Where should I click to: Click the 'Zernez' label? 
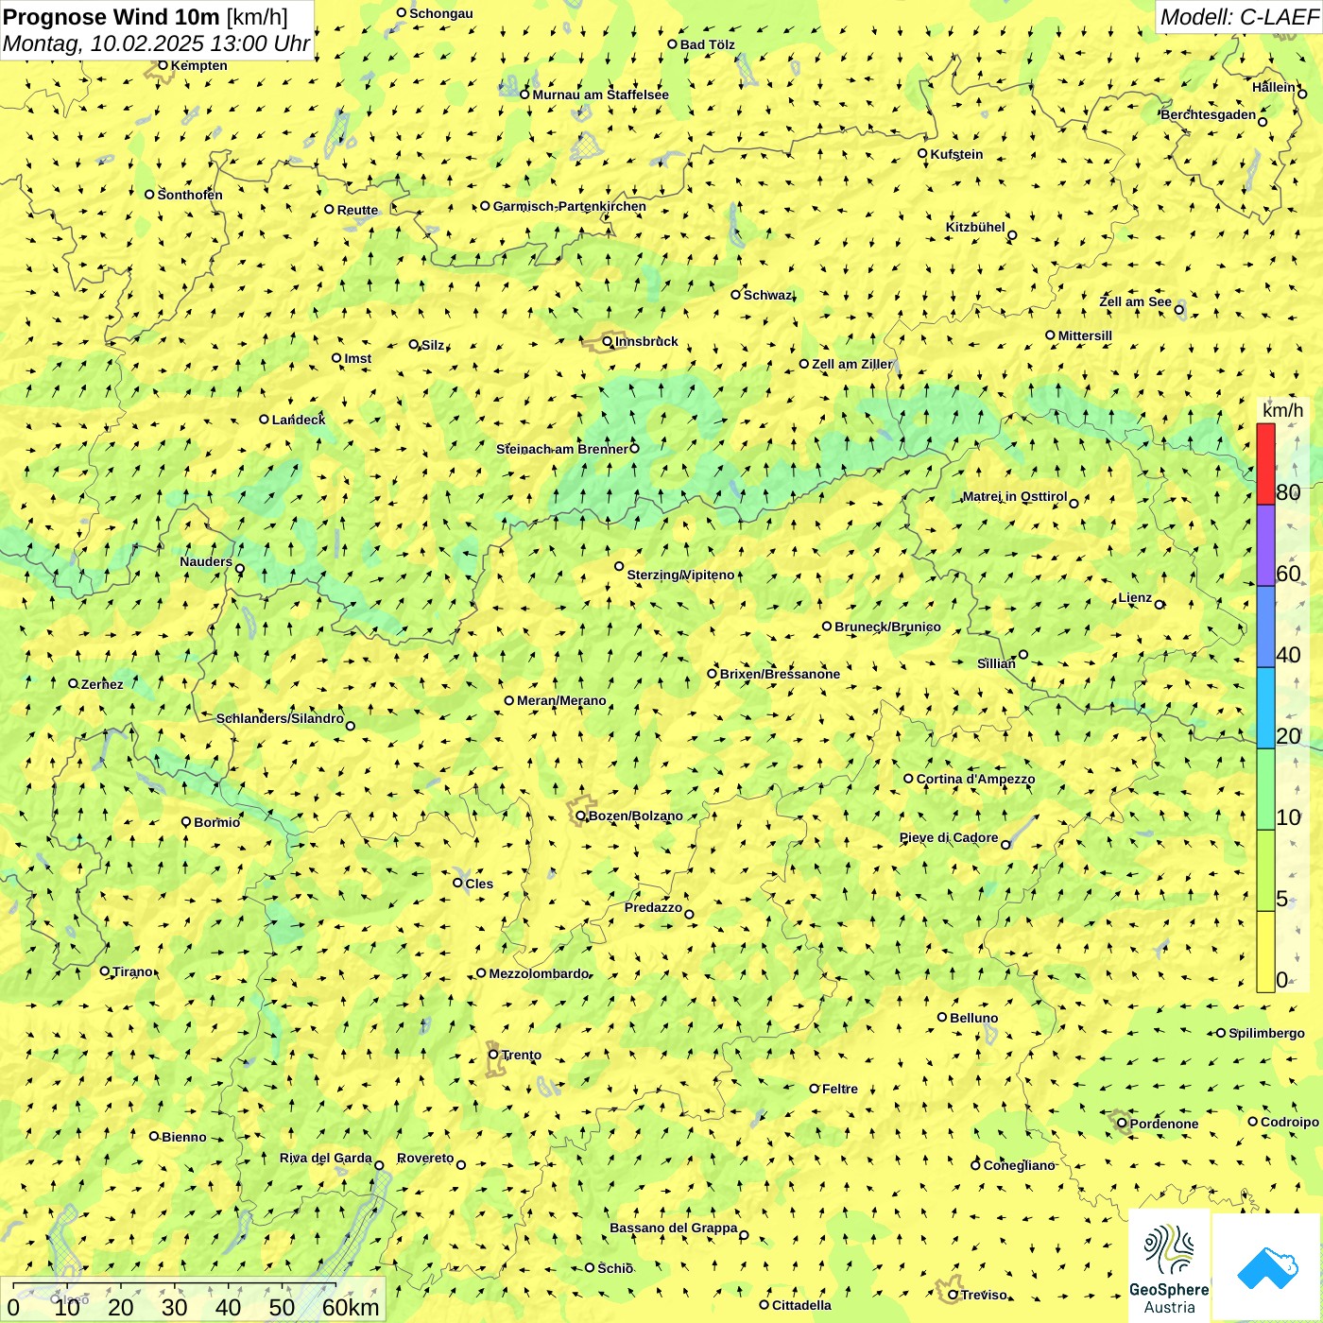102,684
